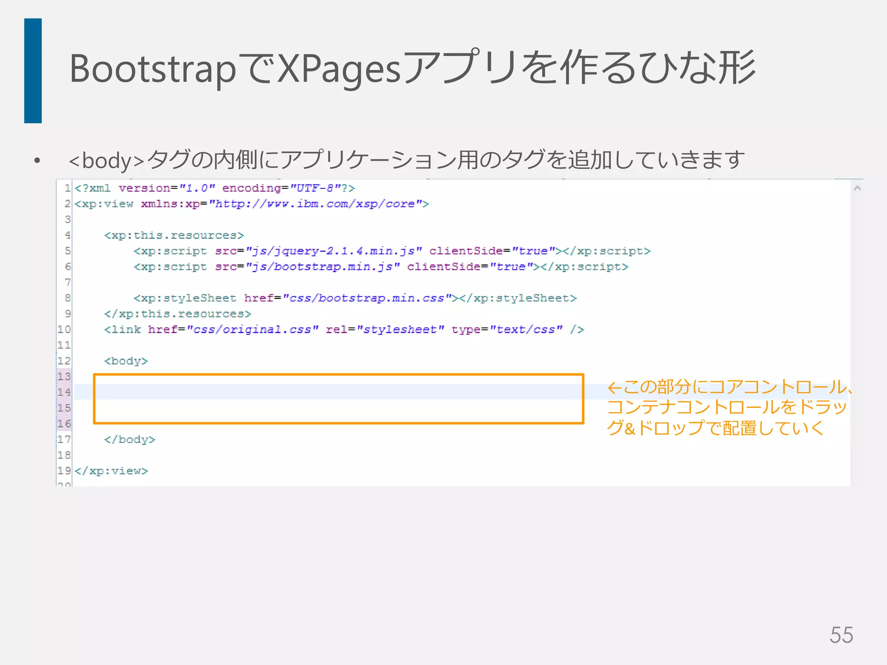Click the css/bootstrap.min.css styleSheet line
Viewport: 887px width, 665px height.
355,298
